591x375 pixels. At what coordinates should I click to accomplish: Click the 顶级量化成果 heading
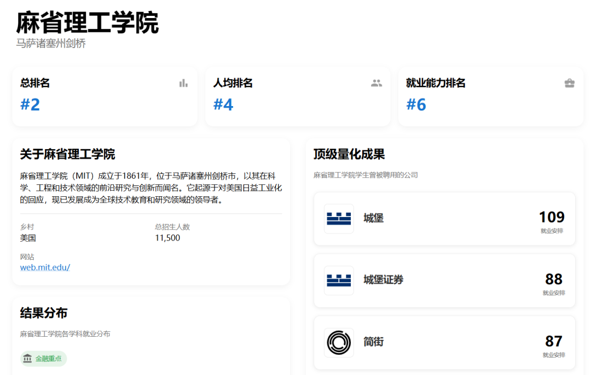click(x=349, y=154)
